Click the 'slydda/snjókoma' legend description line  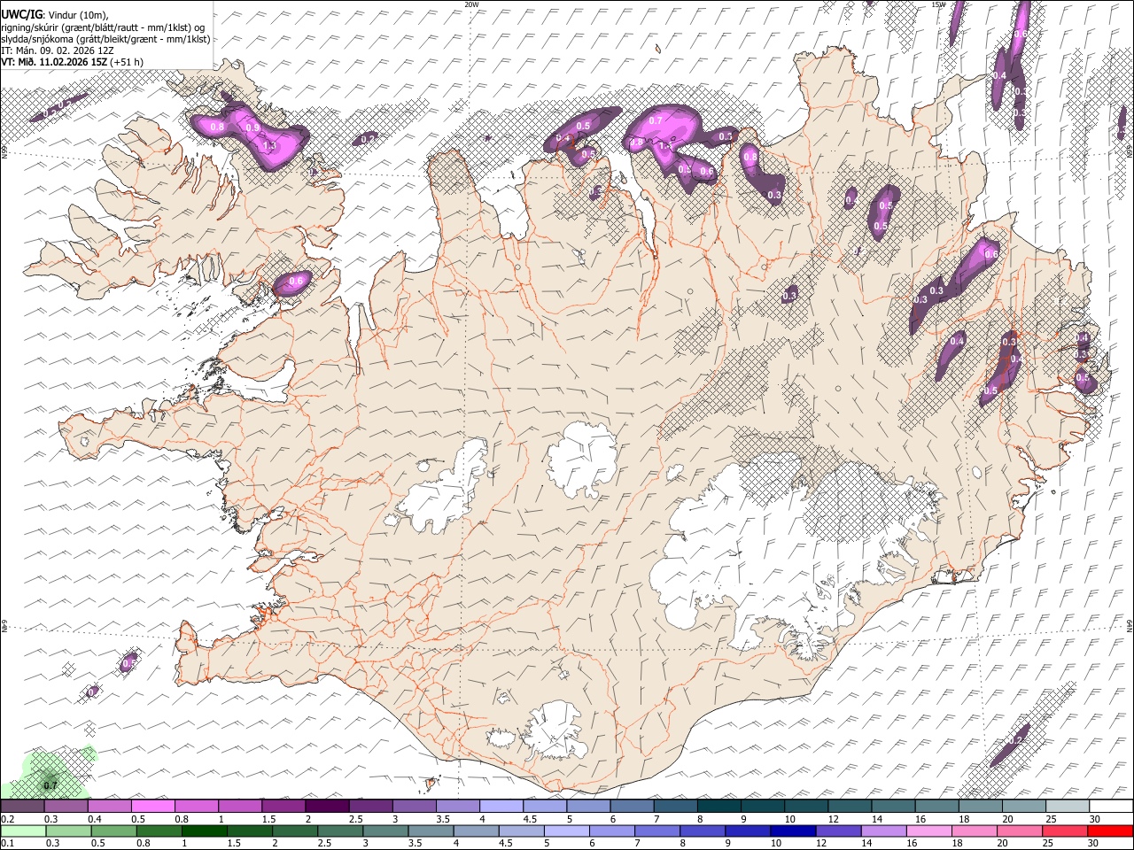[x=105, y=39]
